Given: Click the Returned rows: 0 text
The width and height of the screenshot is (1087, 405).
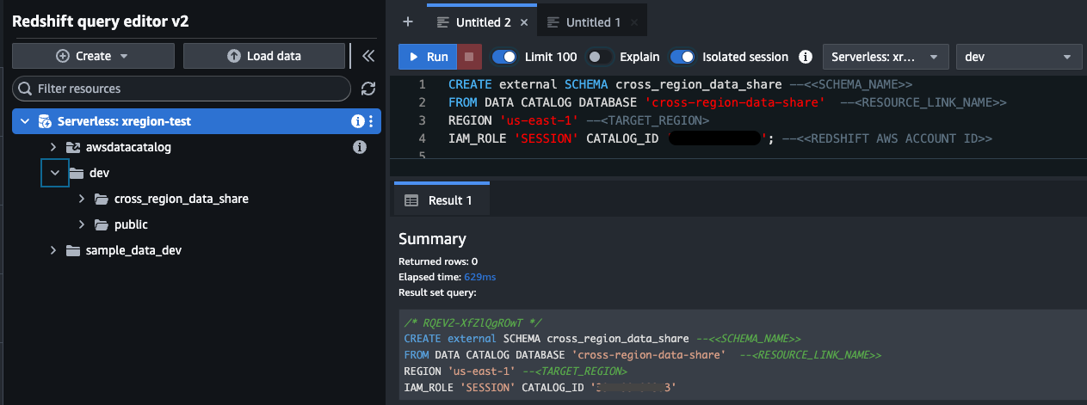Looking at the screenshot, I should click(x=438, y=261).
